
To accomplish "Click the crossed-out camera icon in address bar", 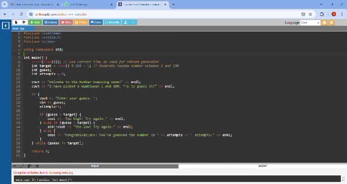I will tap(303, 14).
